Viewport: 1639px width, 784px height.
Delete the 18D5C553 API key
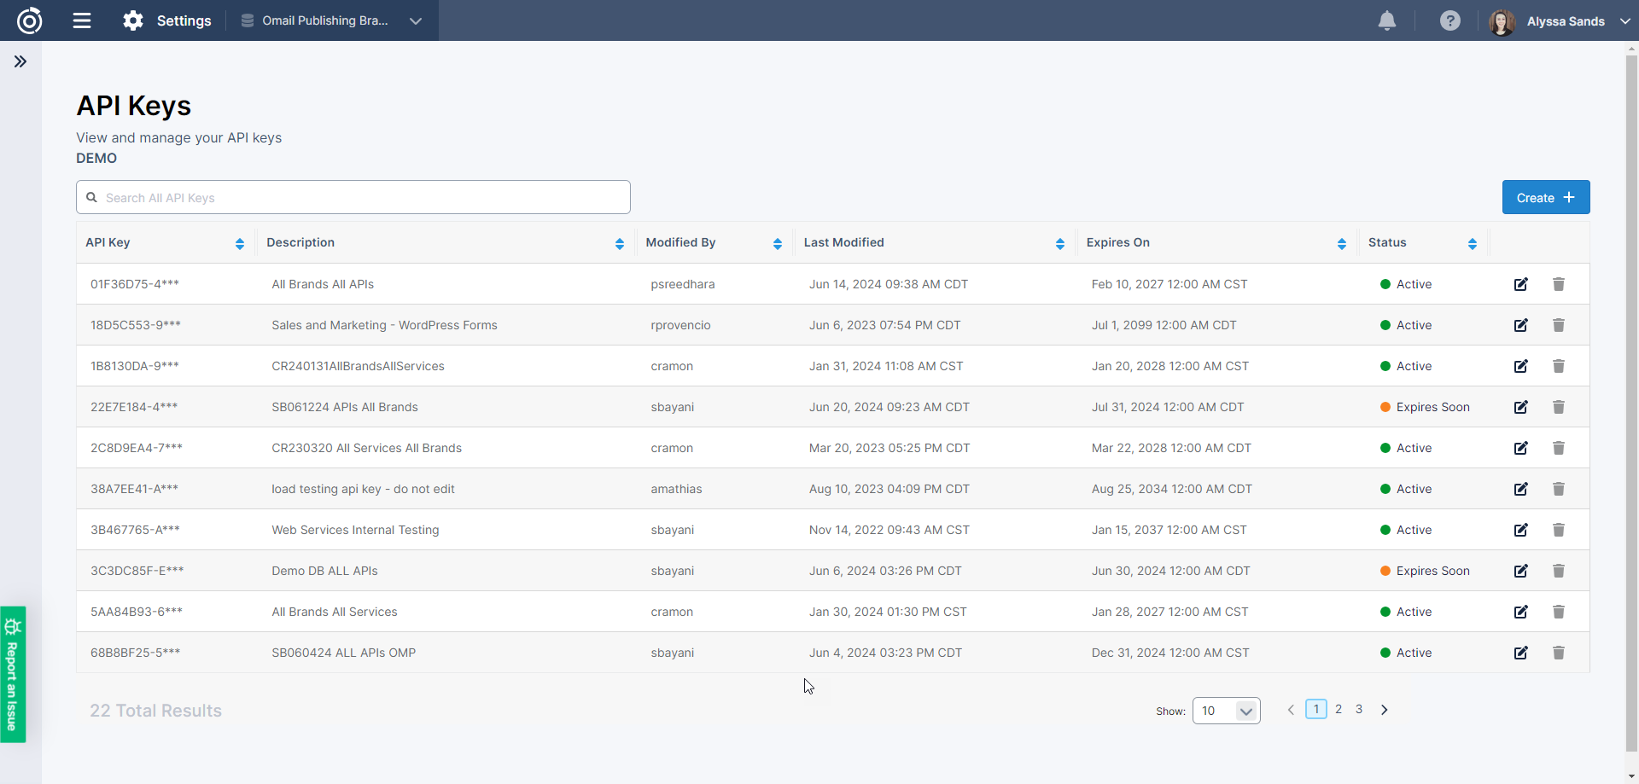pos(1558,325)
